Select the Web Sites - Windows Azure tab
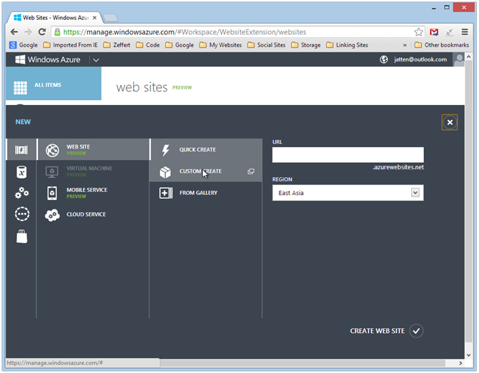 (x=55, y=18)
